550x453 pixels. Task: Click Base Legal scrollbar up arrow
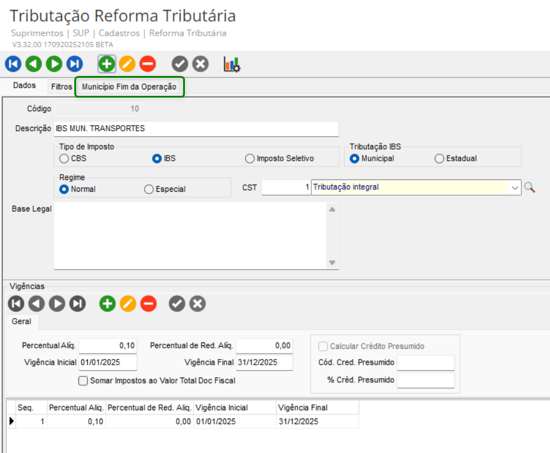tap(332, 209)
